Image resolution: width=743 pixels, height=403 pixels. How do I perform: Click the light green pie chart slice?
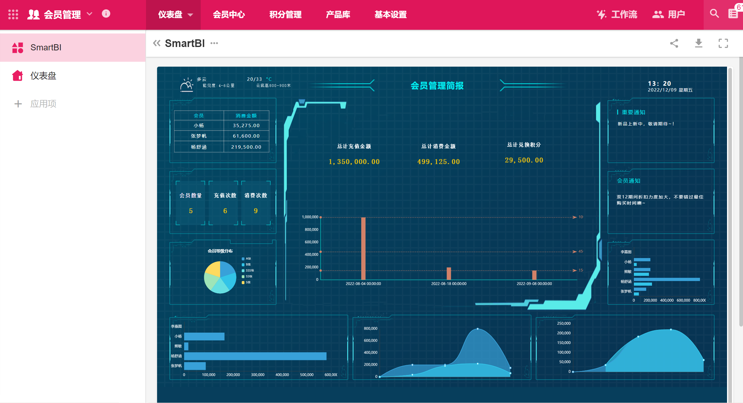click(x=211, y=282)
